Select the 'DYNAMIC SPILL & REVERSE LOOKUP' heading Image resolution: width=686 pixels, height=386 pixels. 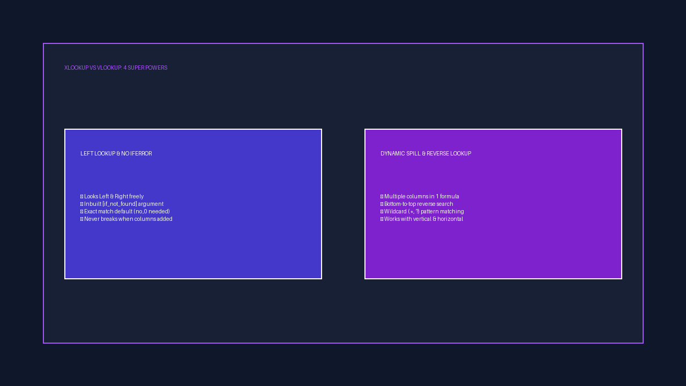click(426, 154)
